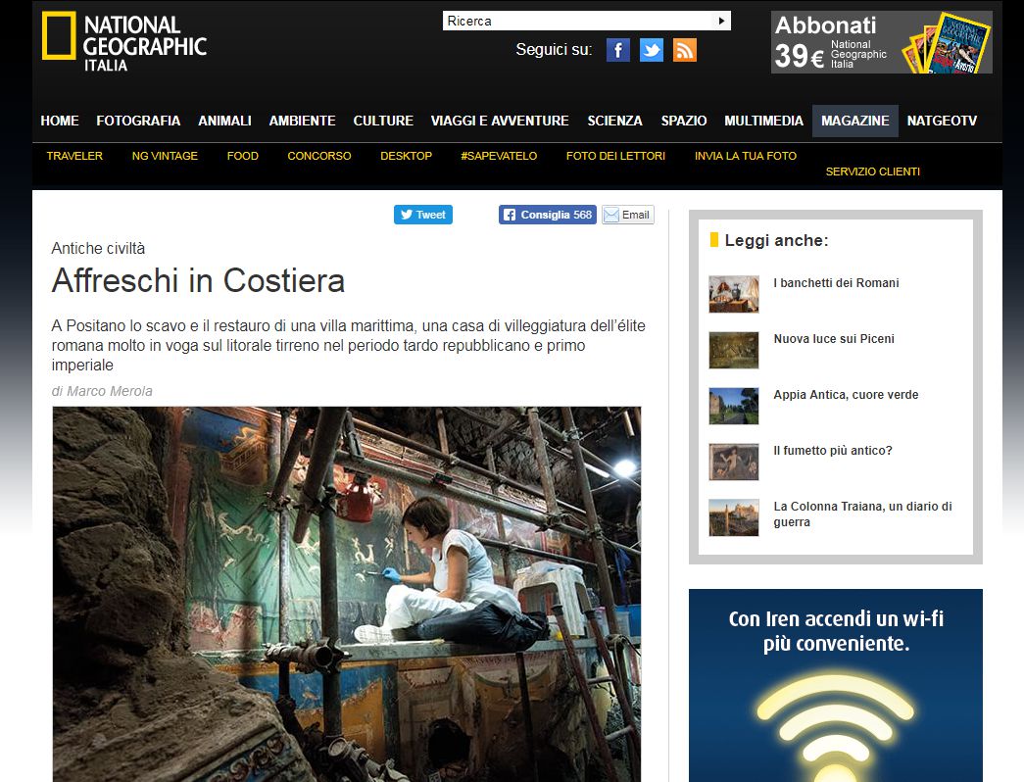Open the National Geographic Italia logo
Viewport: 1024px width, 782px height.
(x=124, y=42)
